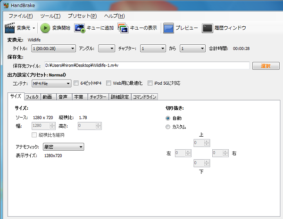Click the キューの表示 show-queue icon
The image size is (283, 219).
[x=123, y=28]
